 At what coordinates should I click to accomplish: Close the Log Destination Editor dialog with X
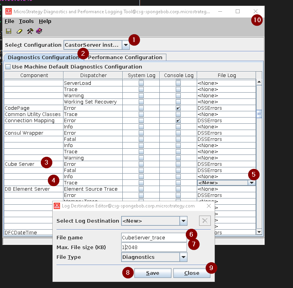coord(208,206)
